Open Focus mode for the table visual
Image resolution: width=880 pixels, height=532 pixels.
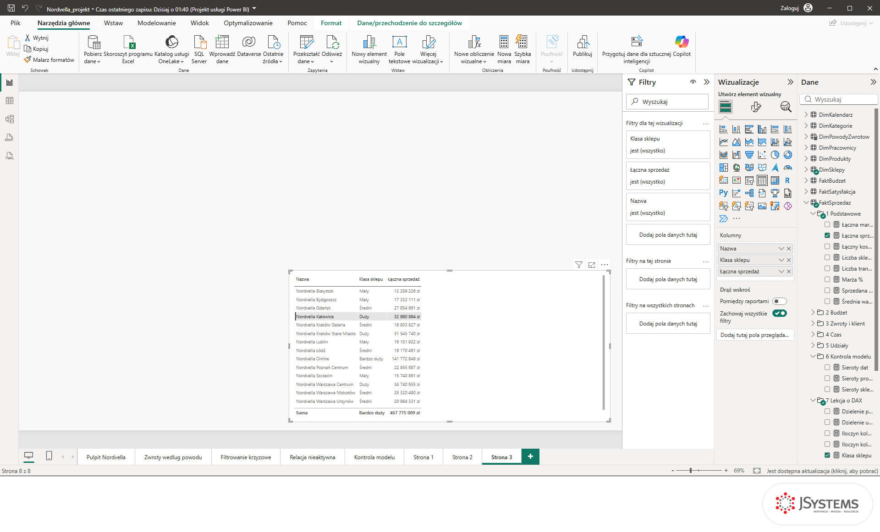click(x=592, y=265)
